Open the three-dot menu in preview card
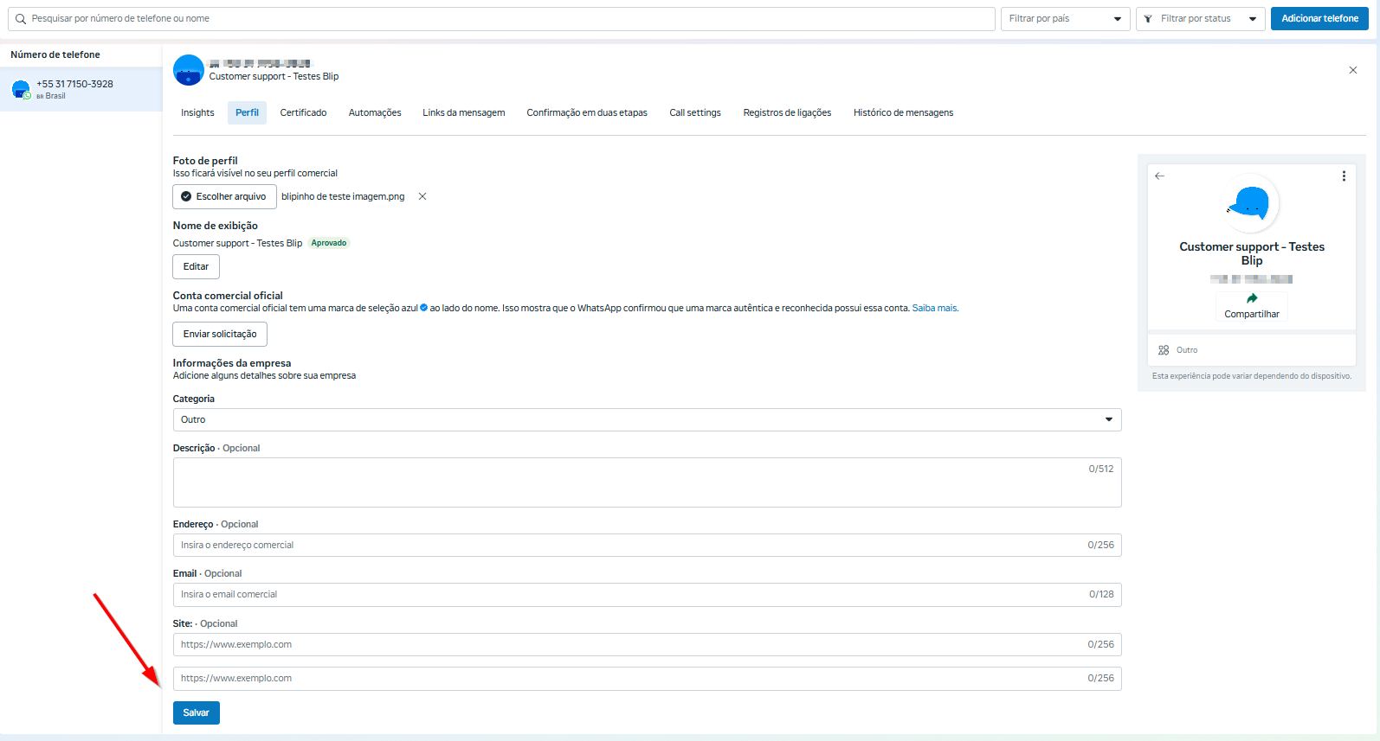 (x=1343, y=176)
